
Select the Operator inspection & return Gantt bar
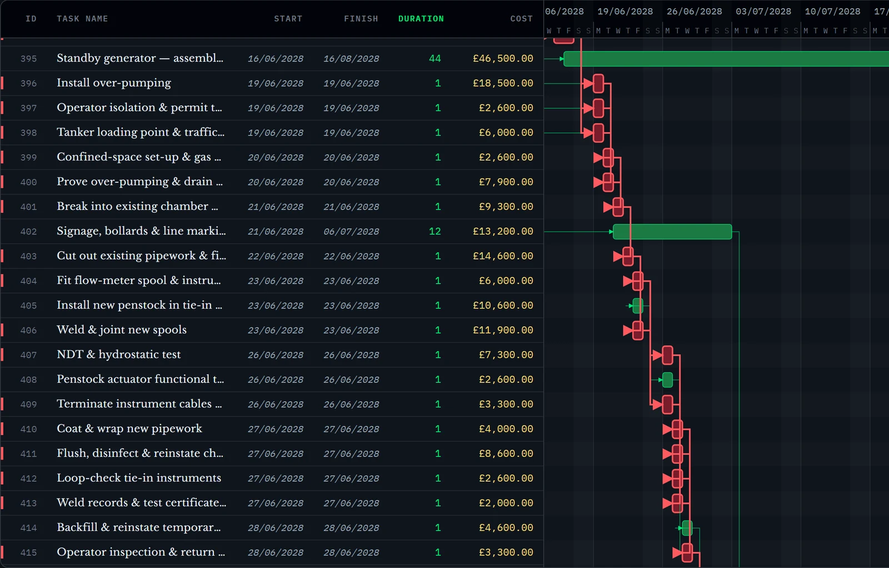(687, 553)
